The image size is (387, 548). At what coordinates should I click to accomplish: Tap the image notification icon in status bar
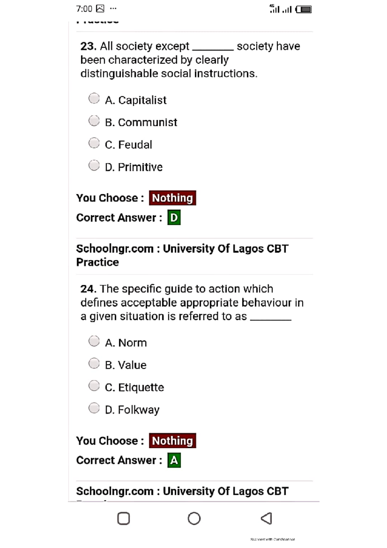pyautogui.click(x=100, y=9)
